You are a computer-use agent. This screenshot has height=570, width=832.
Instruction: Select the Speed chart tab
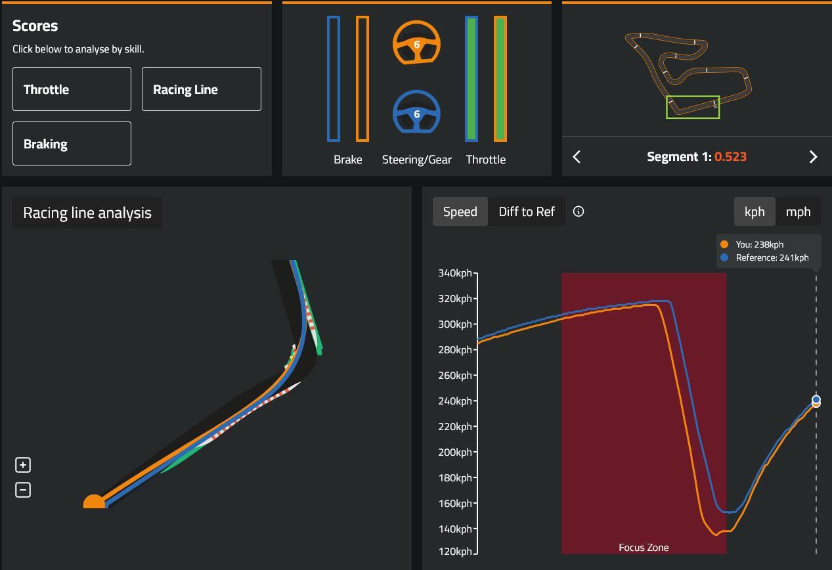[460, 211]
